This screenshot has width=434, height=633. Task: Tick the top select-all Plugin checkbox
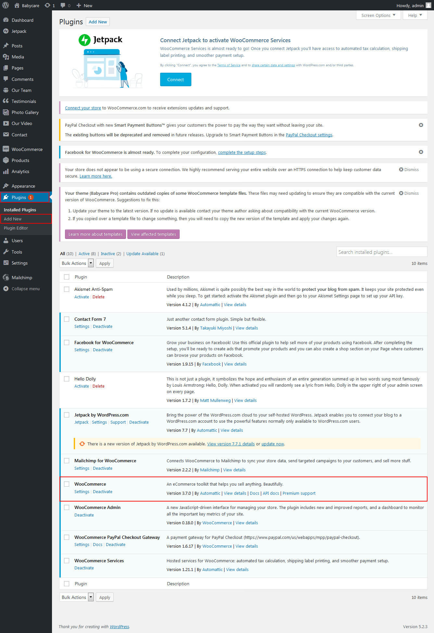tap(67, 277)
